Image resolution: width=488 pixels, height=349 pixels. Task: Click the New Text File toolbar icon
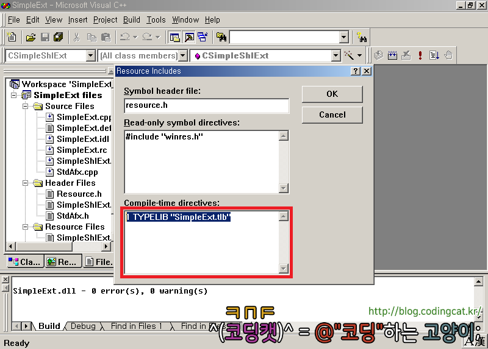click(x=12, y=37)
